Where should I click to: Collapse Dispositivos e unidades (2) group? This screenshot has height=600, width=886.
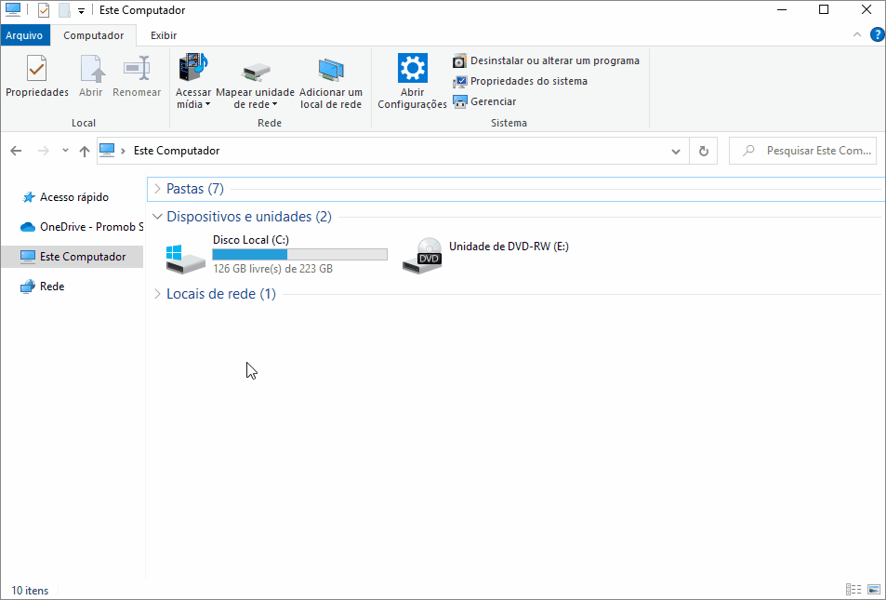158,217
